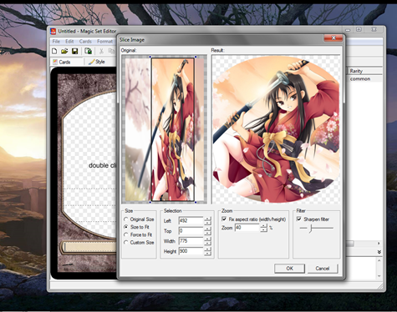397x312 pixels.
Task: Click inside the Original image selection
Action: tap(173, 129)
